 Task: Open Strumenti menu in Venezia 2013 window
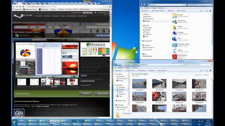tap(134, 68)
